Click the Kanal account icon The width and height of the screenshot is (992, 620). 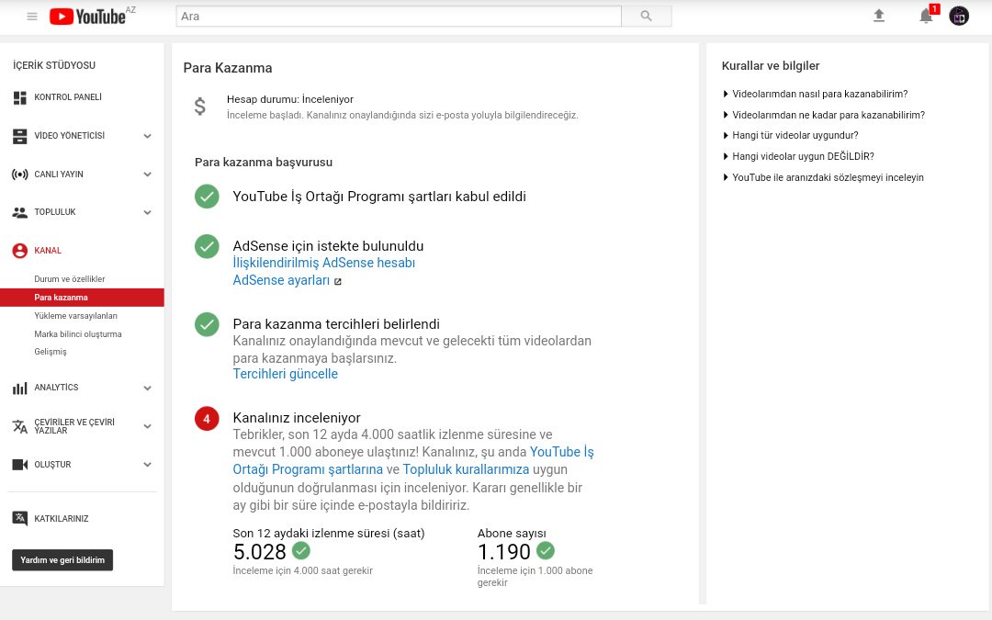tap(19, 251)
